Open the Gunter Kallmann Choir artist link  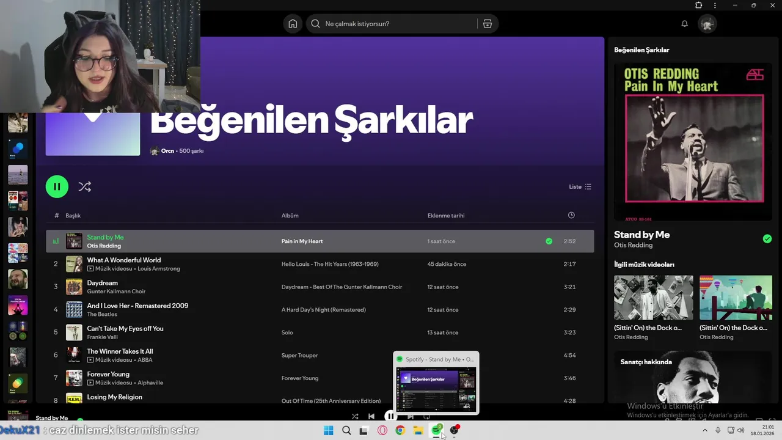[x=116, y=291]
